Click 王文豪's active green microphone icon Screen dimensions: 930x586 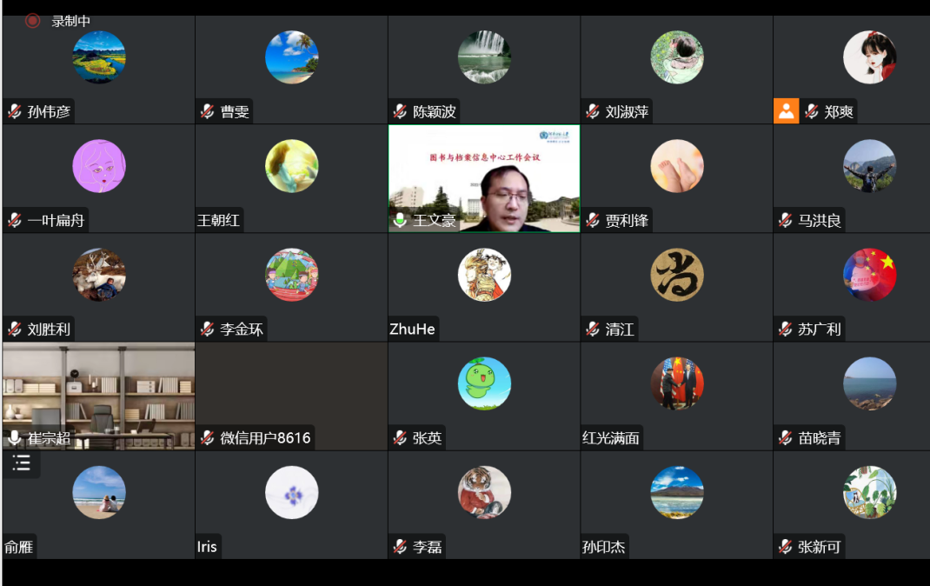pyautogui.click(x=401, y=220)
